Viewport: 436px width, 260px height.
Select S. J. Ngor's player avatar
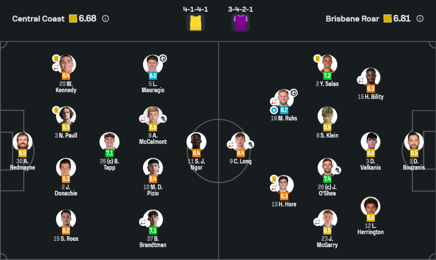pyautogui.click(x=197, y=142)
